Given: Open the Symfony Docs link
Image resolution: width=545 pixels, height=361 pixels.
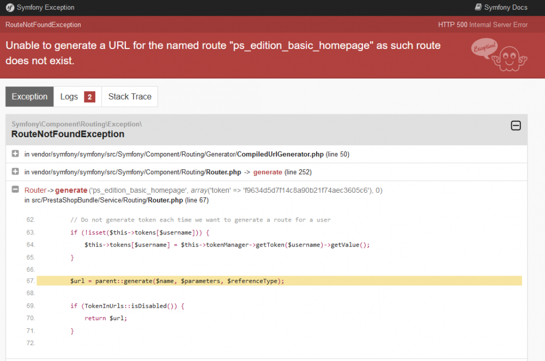Looking at the screenshot, I should click(505, 8).
